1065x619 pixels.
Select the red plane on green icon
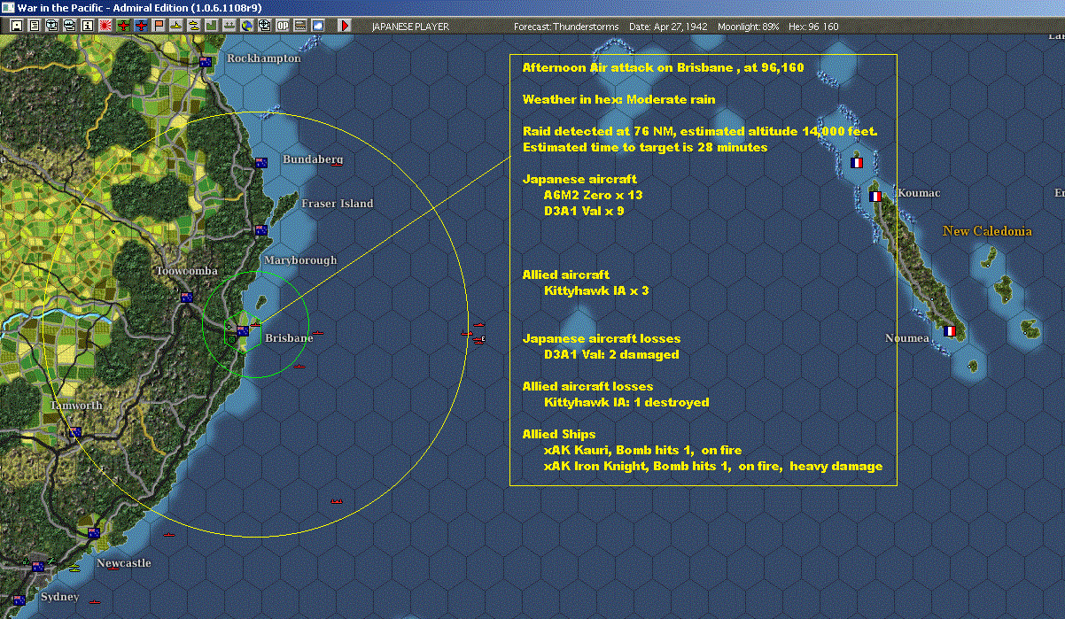pos(122,26)
